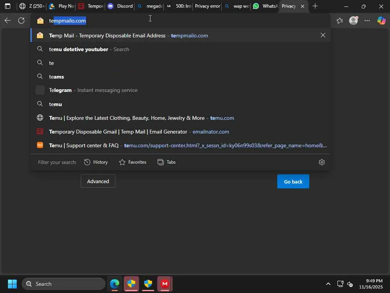
Task: Switch to the Discord tab
Action: pyautogui.click(x=120, y=6)
